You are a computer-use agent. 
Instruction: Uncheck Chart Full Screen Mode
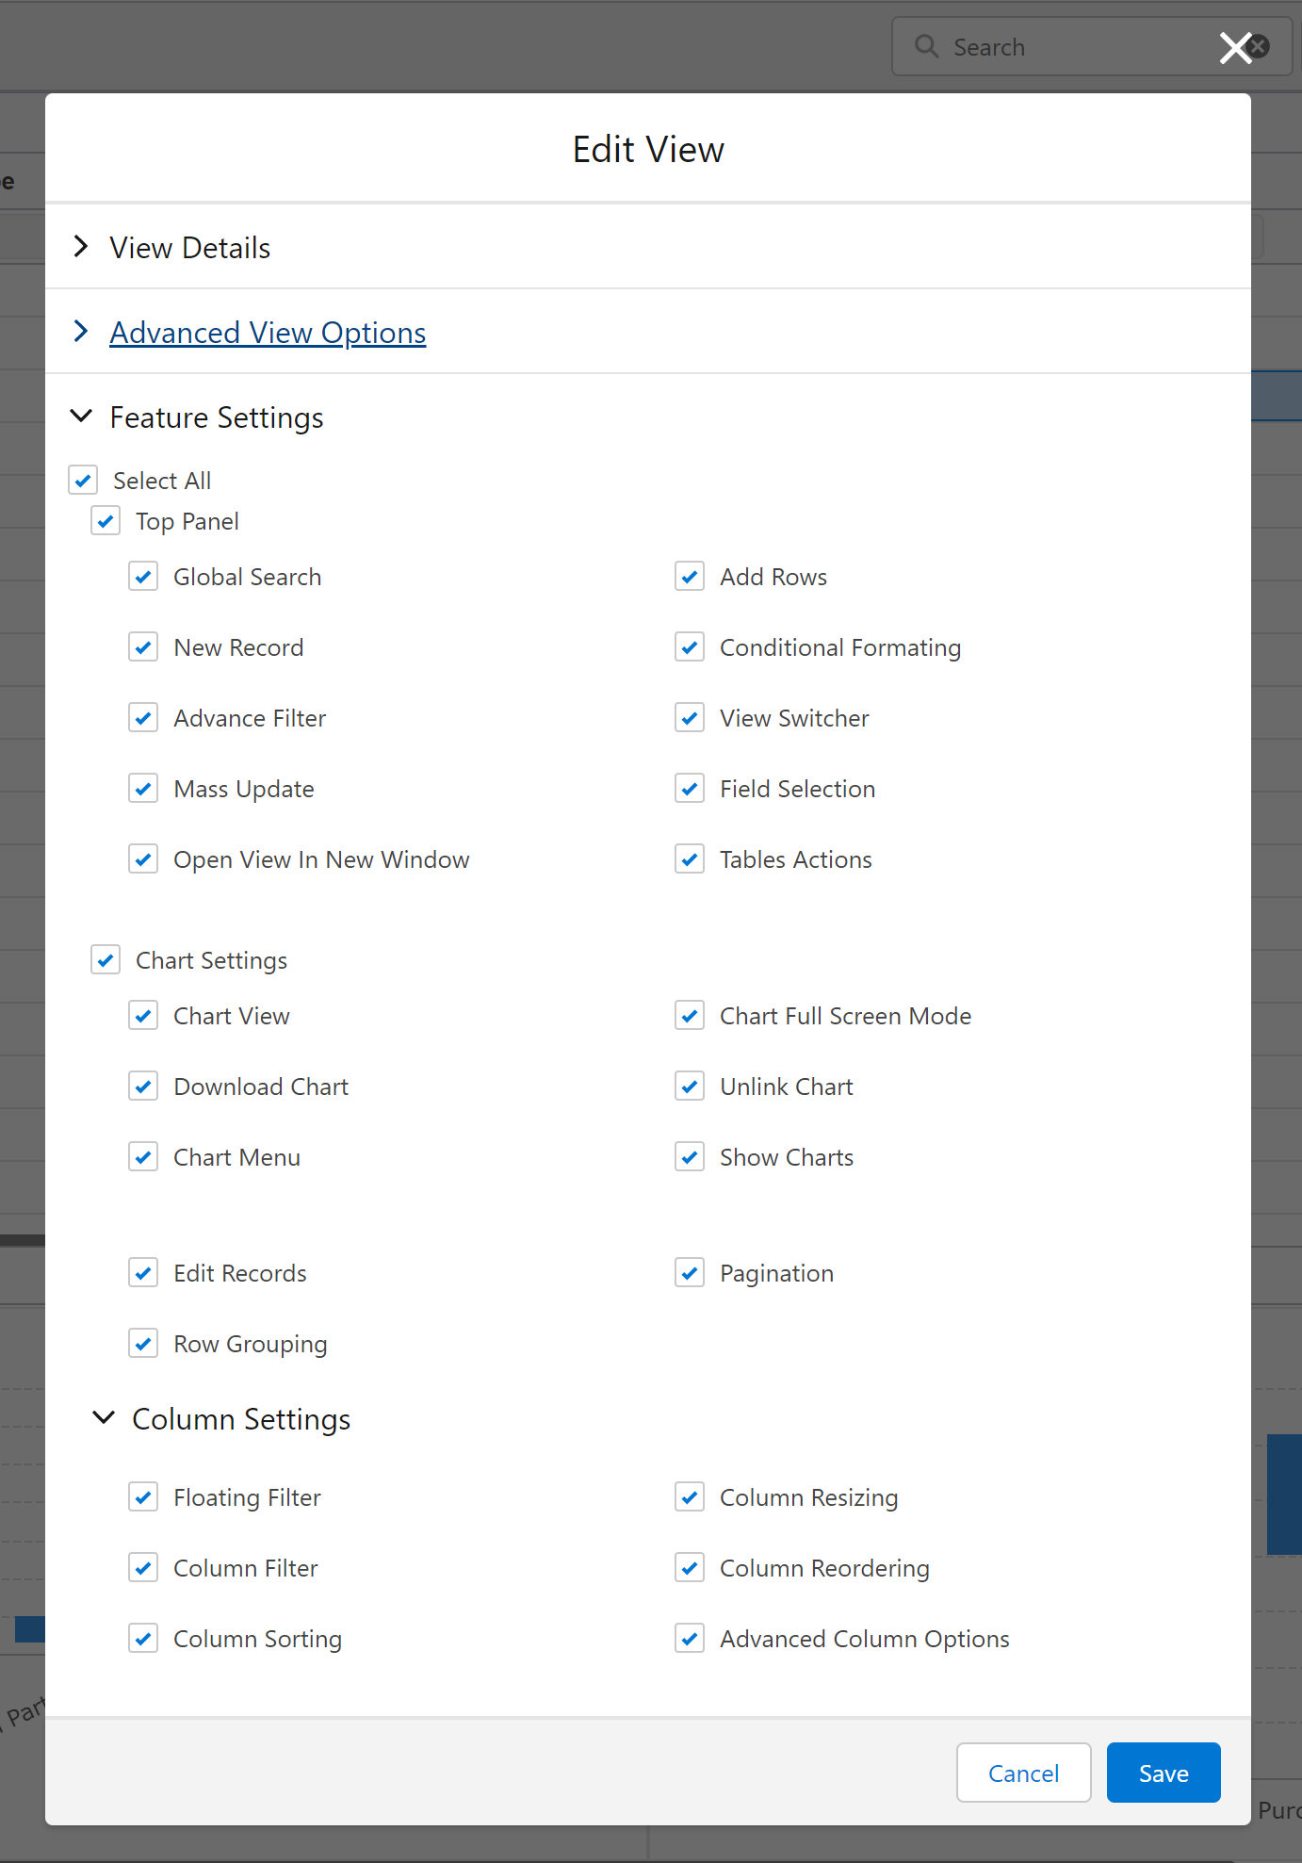(x=690, y=1016)
